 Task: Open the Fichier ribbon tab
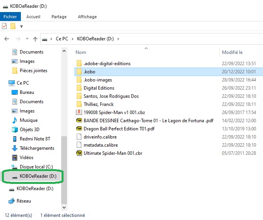point(10,17)
